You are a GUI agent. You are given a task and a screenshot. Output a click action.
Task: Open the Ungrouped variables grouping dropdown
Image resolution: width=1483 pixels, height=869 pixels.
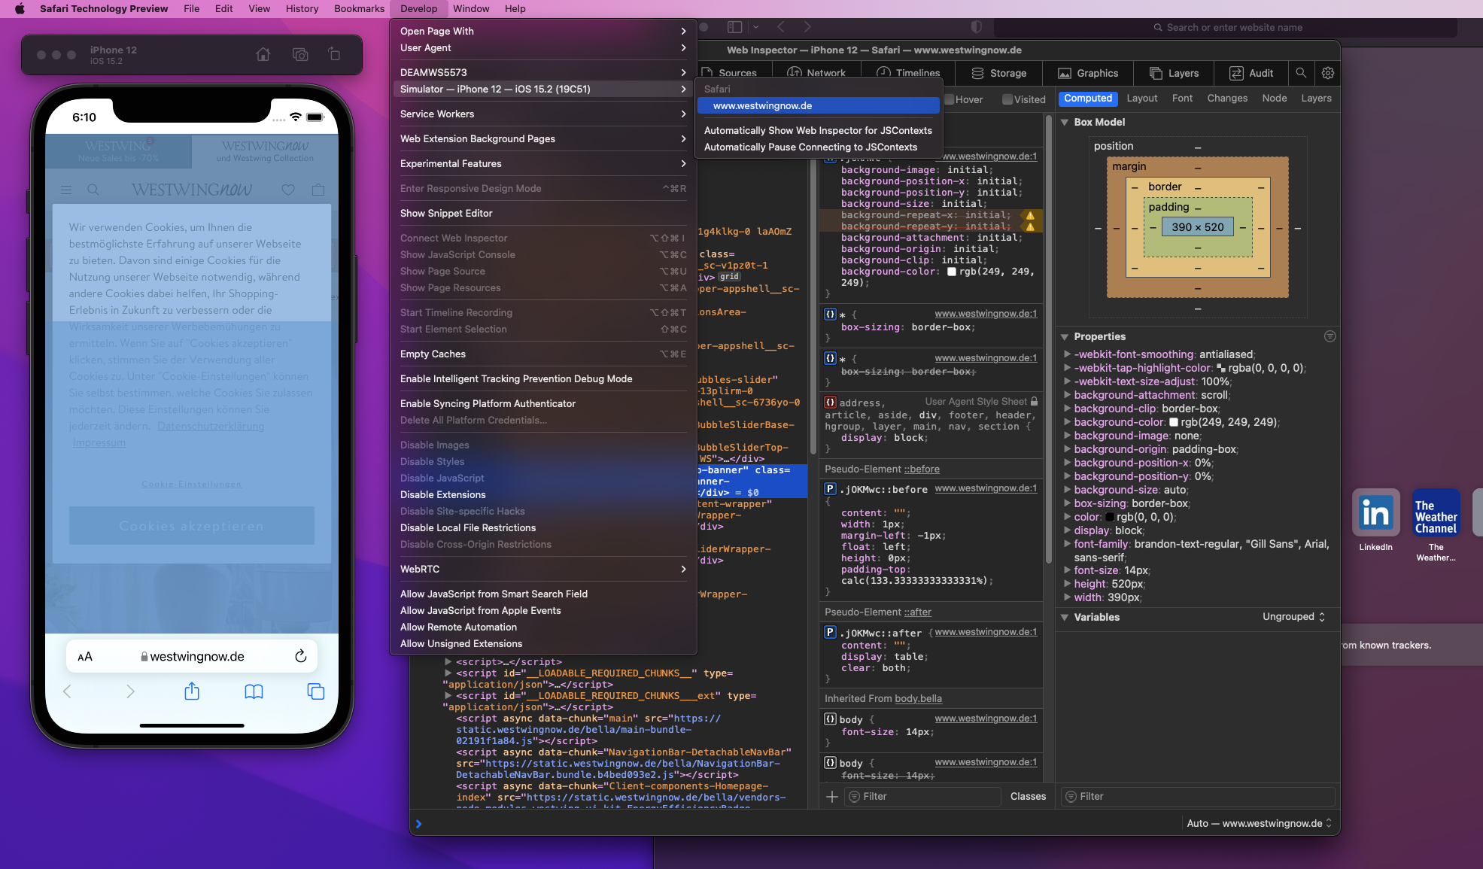pos(1293,617)
